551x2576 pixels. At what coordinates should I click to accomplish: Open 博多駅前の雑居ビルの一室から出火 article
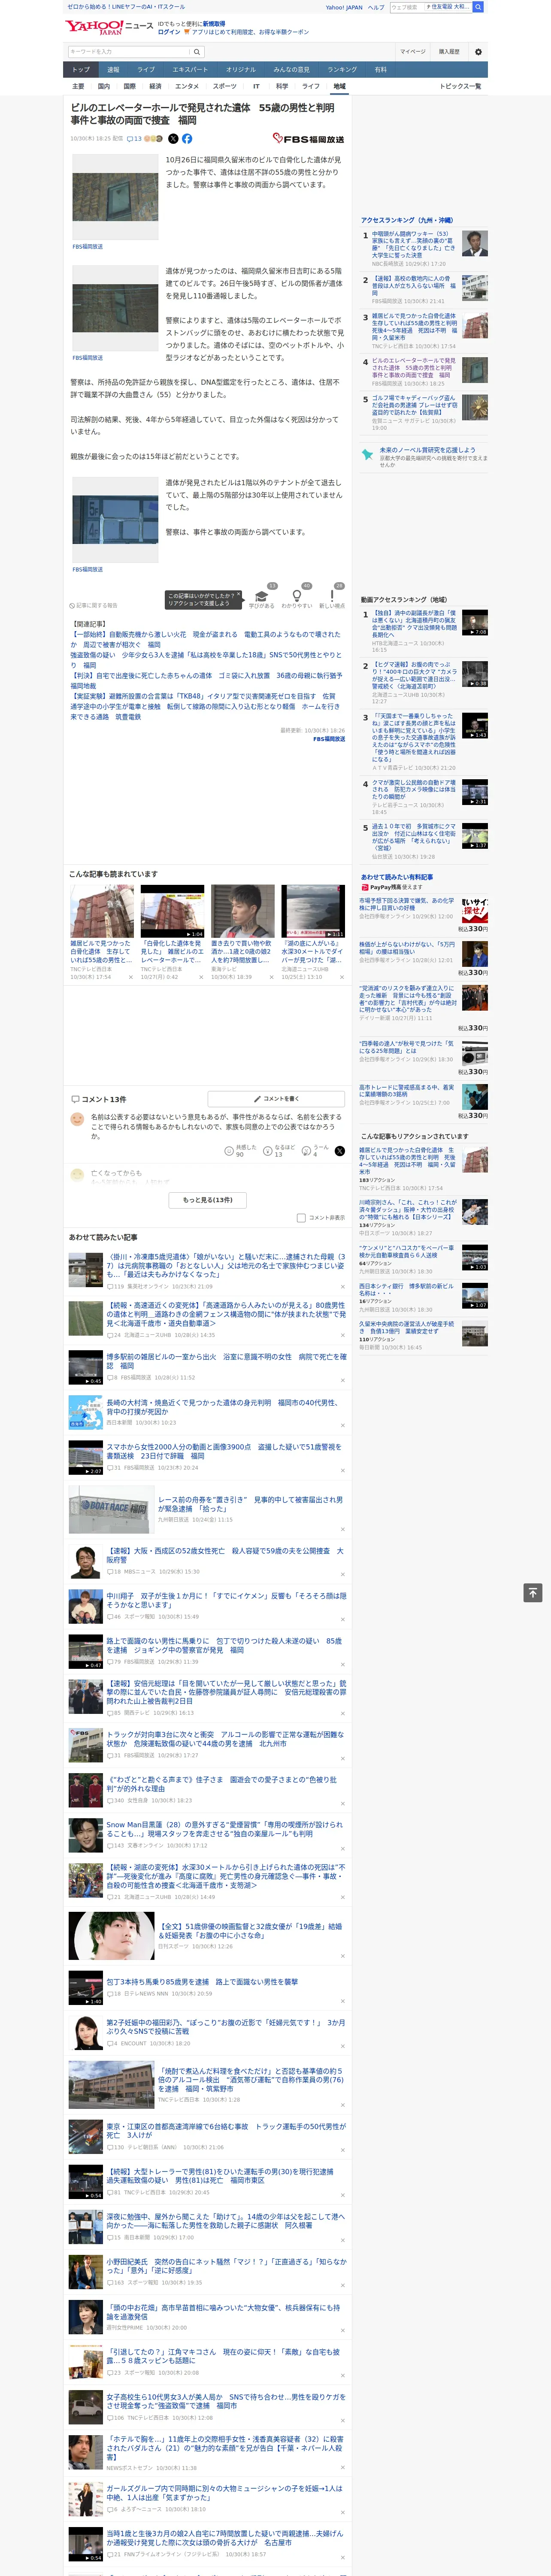coord(226,1361)
